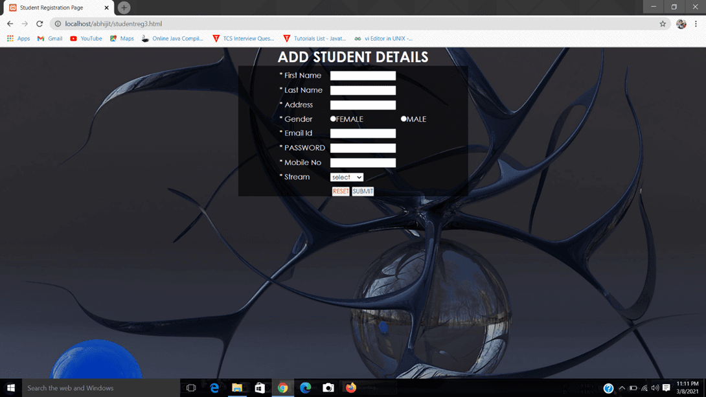
Task: Open TCS Interview Questions bookmark
Action: (243, 39)
